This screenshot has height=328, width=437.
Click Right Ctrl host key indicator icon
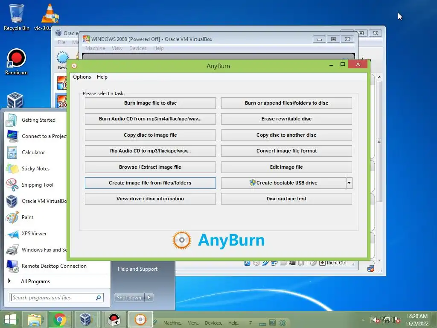[x=322, y=263]
